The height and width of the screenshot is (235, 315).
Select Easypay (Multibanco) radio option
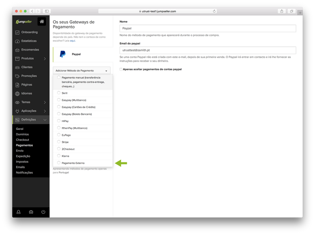pos(59,100)
